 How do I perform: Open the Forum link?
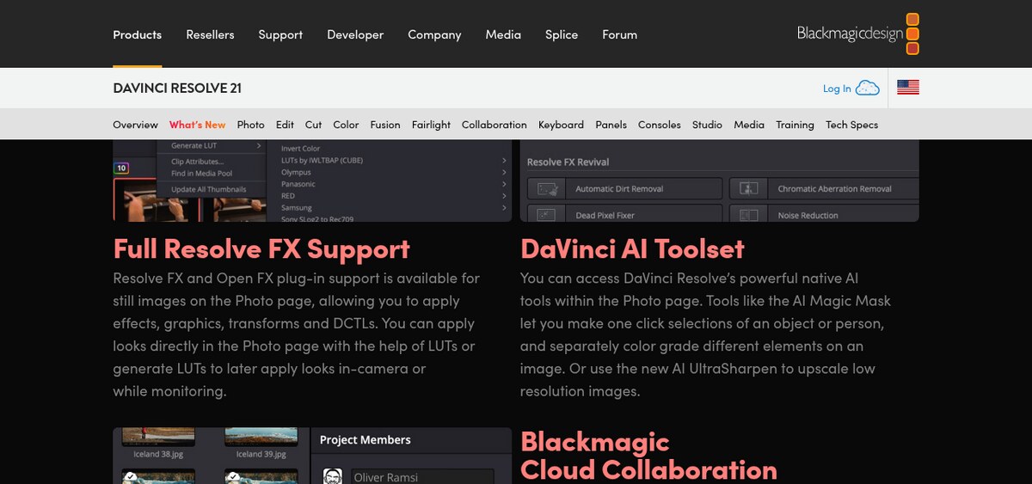click(x=620, y=34)
